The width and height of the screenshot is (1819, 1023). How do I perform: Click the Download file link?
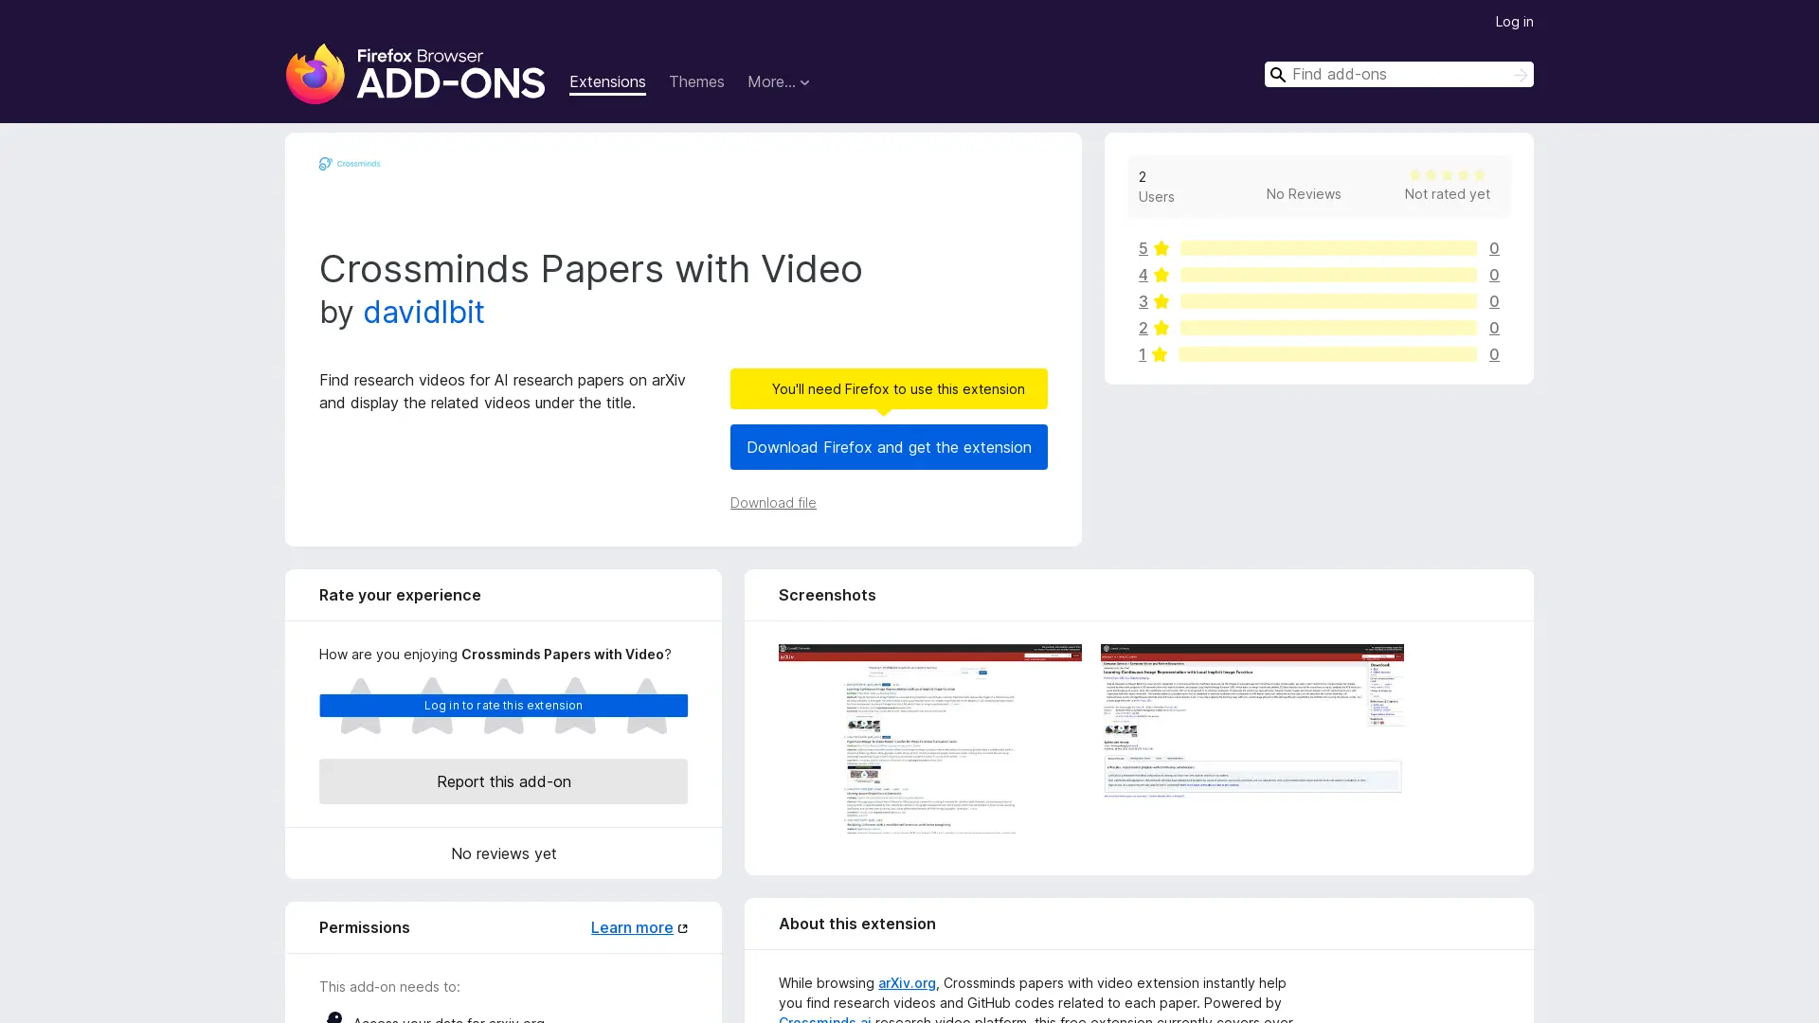[772, 503]
